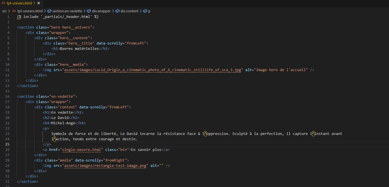The image size is (389, 187).
Task: Click the cube icon beside div.wrapper breadcrumb
Action: pyautogui.click(x=89, y=11)
